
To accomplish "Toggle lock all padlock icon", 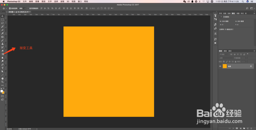I will [x=236, y=62].
